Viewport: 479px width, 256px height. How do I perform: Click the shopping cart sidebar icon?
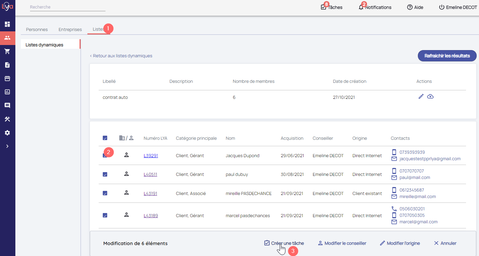tap(7, 51)
